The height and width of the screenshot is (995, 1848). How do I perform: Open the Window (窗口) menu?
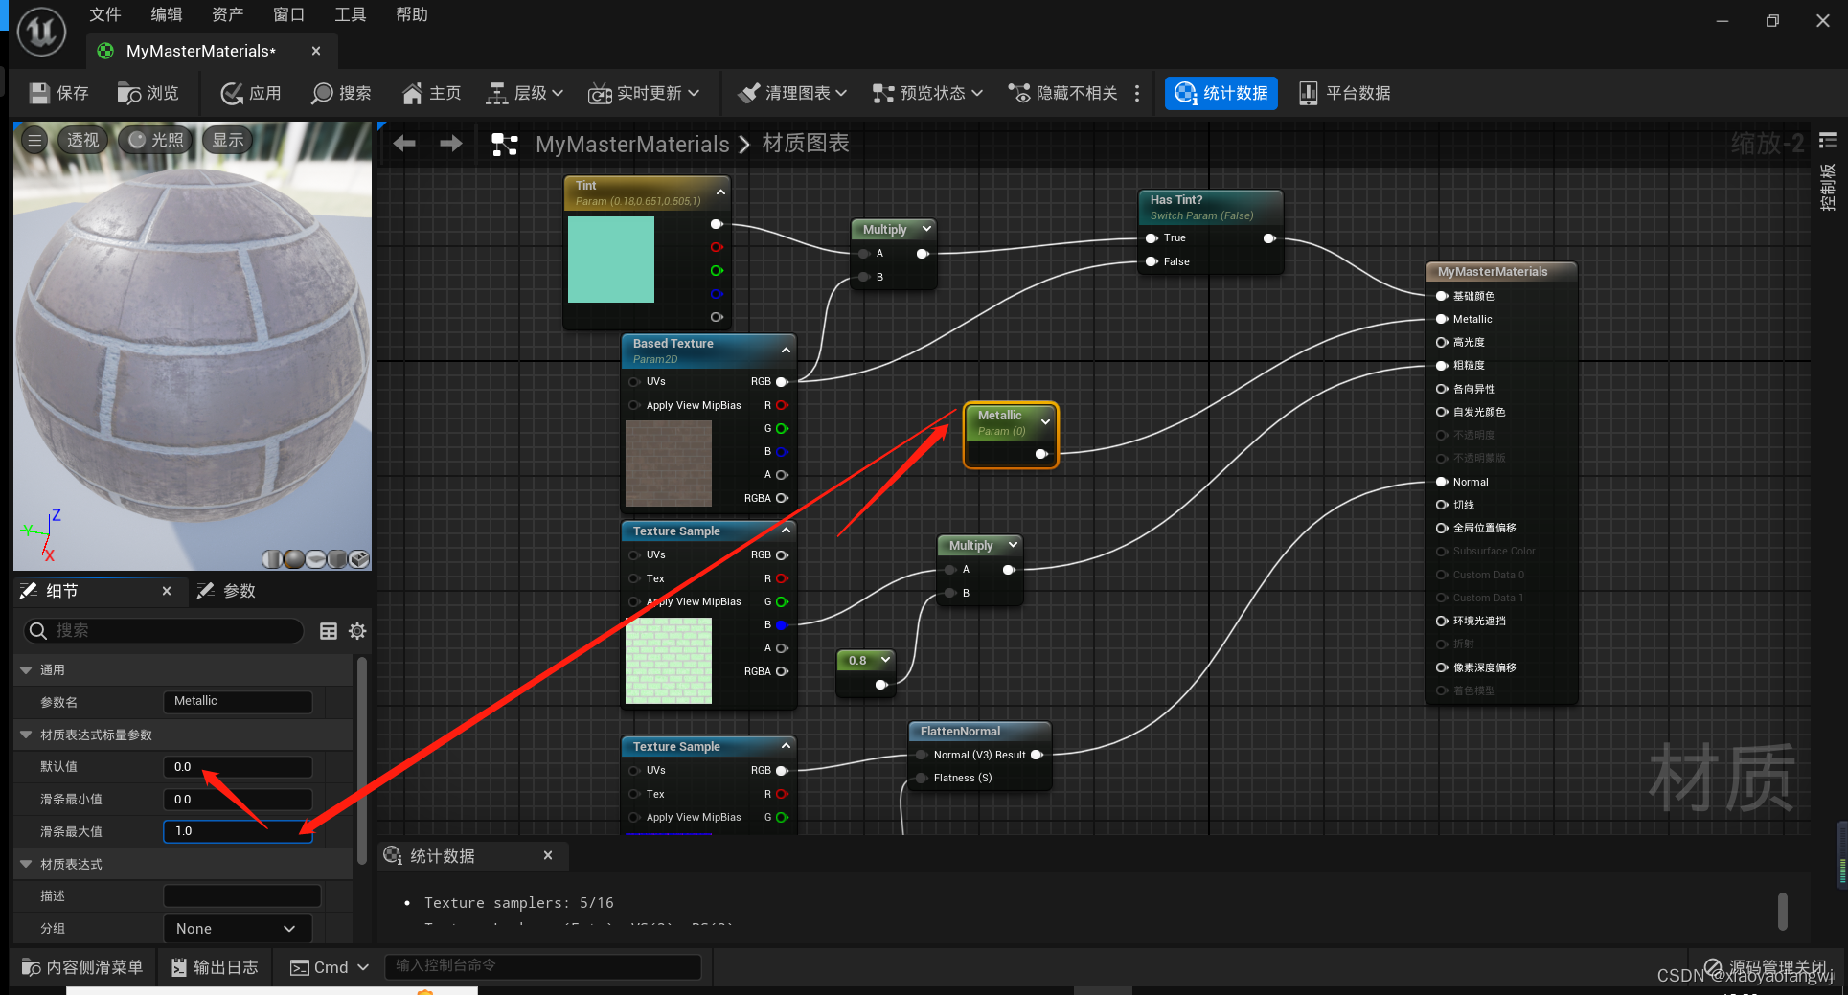click(289, 14)
